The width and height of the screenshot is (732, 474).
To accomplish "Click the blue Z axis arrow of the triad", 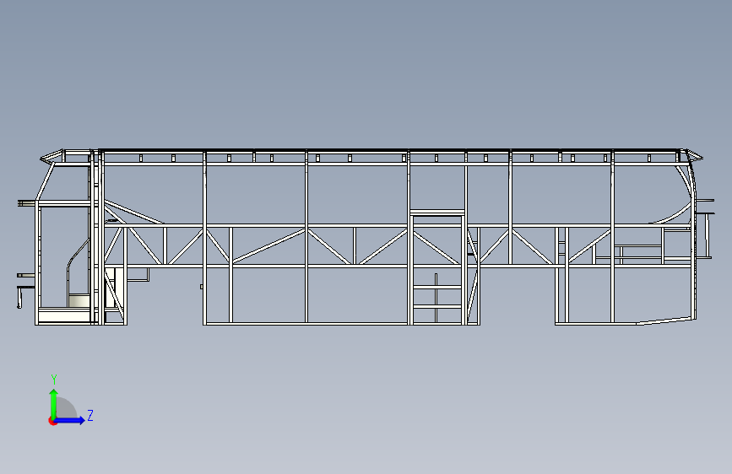I will pyautogui.click(x=69, y=420).
